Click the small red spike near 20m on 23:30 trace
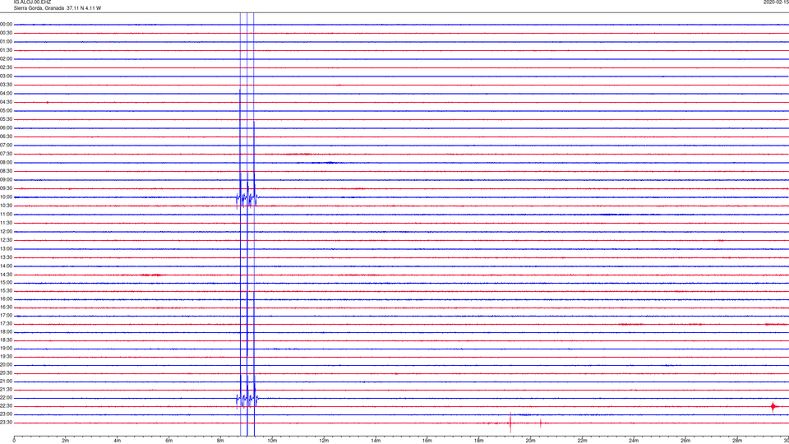Screen dimensions: 789x444 point(541,423)
